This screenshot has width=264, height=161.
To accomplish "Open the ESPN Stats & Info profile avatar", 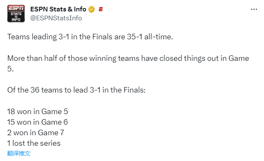I will tap(16, 14).
